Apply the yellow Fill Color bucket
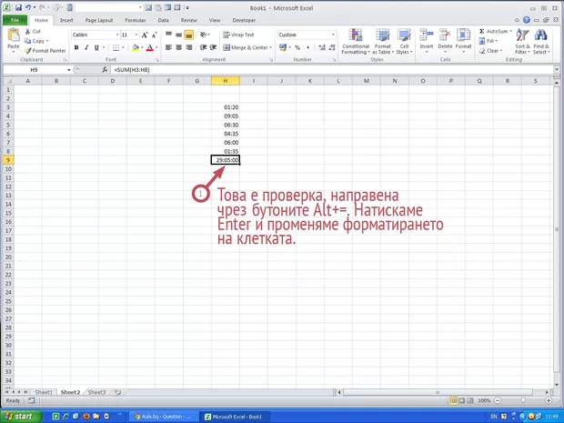564x423 pixels. point(136,47)
